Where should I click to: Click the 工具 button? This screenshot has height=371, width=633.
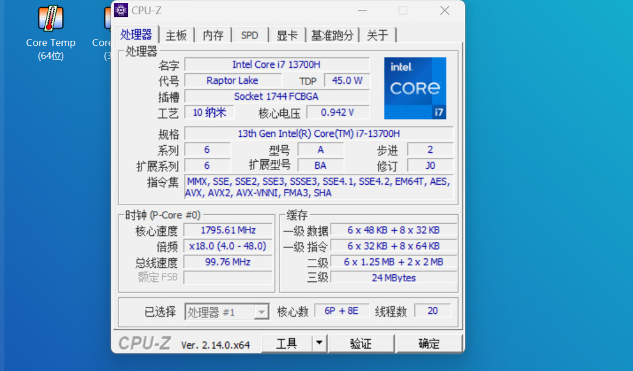click(286, 343)
